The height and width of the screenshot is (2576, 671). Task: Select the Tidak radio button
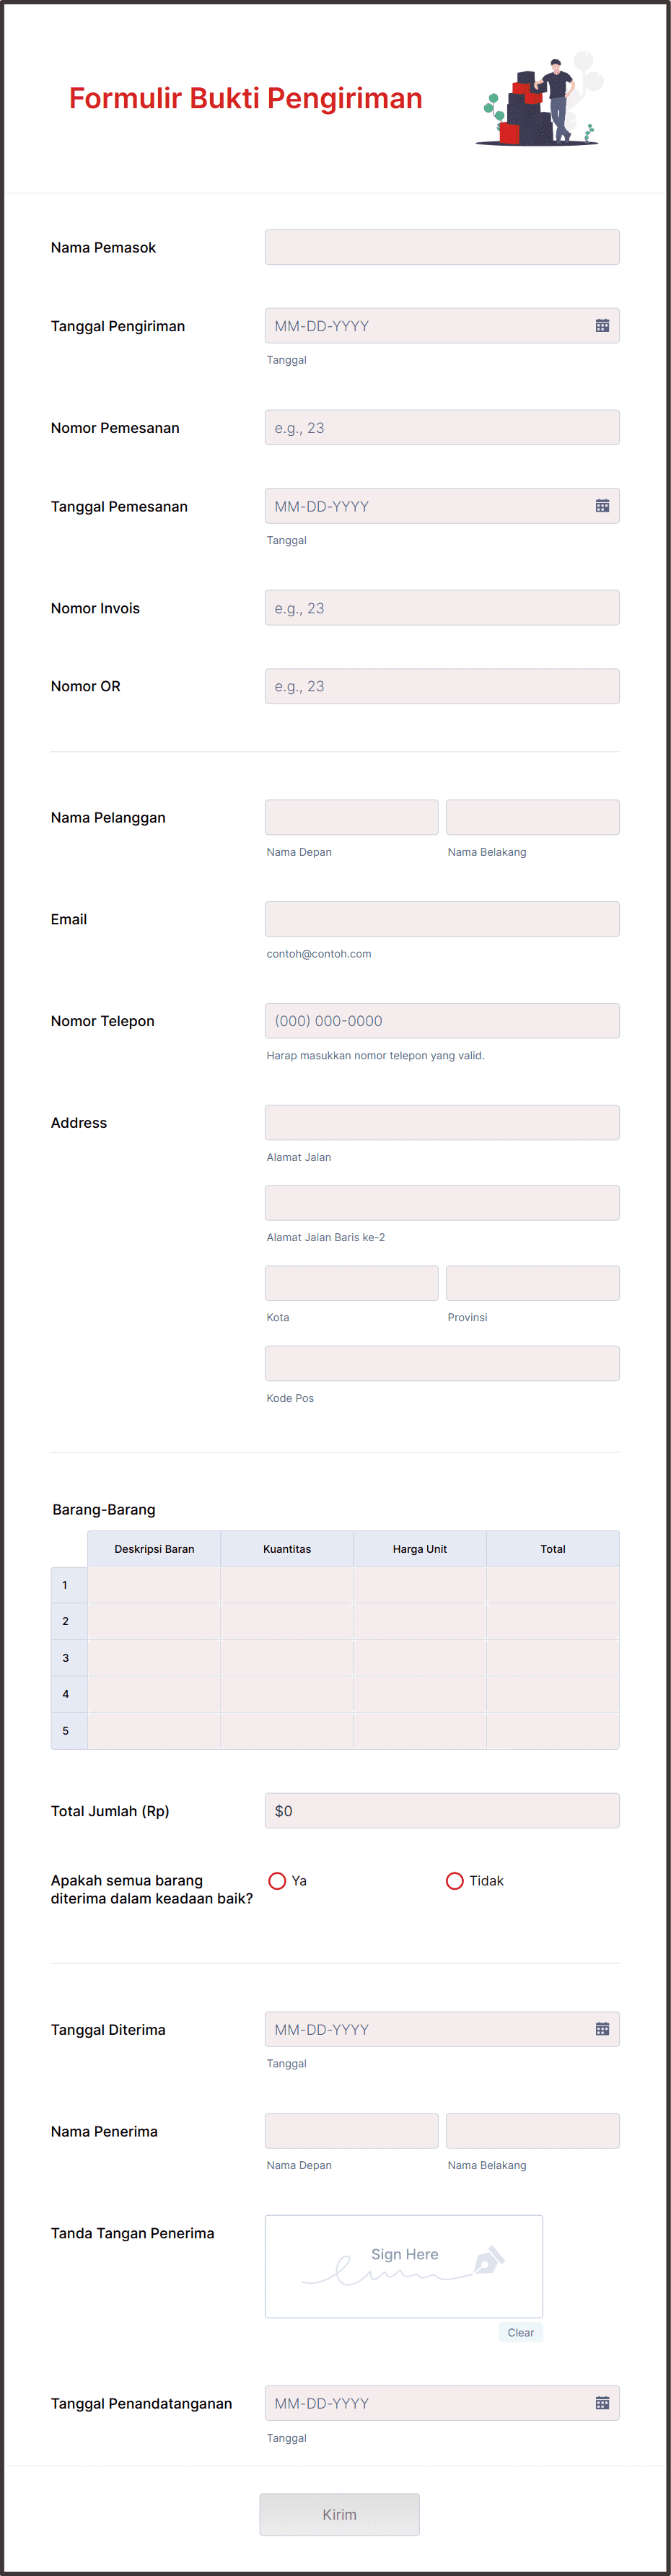pos(454,1881)
